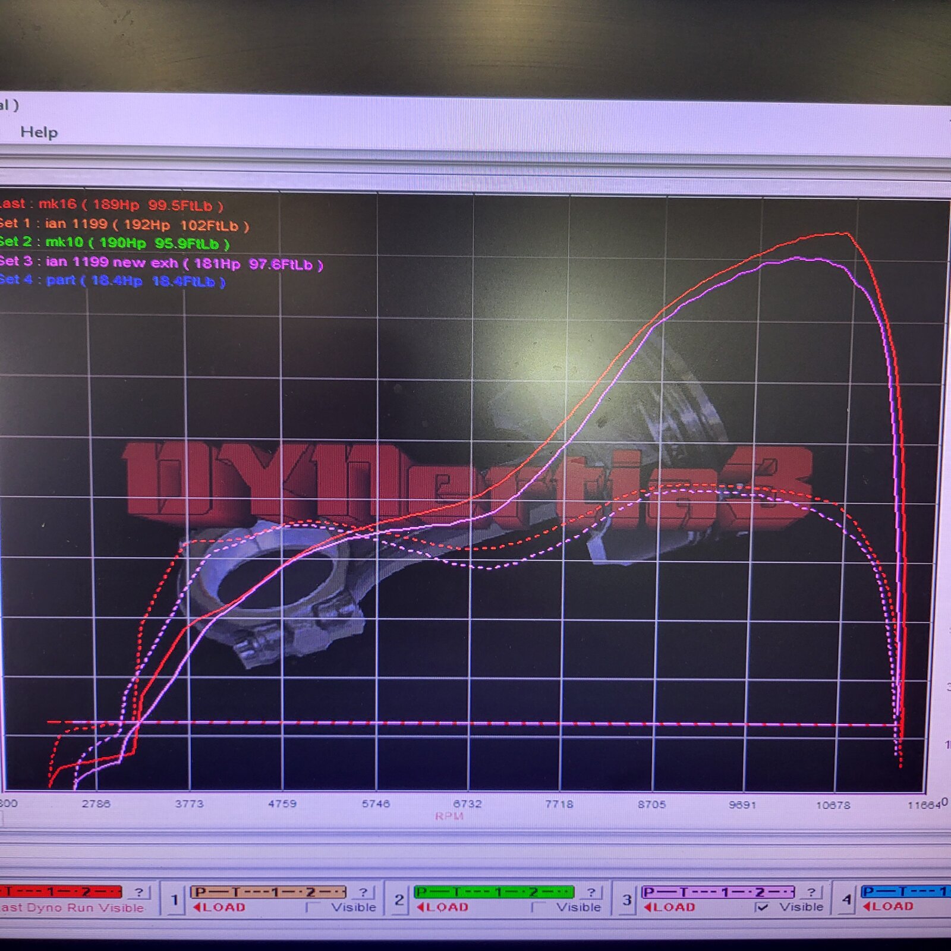Screen dimensions: 951x951
Task: Click the question mark icon for Set 2
Action: pos(590,892)
